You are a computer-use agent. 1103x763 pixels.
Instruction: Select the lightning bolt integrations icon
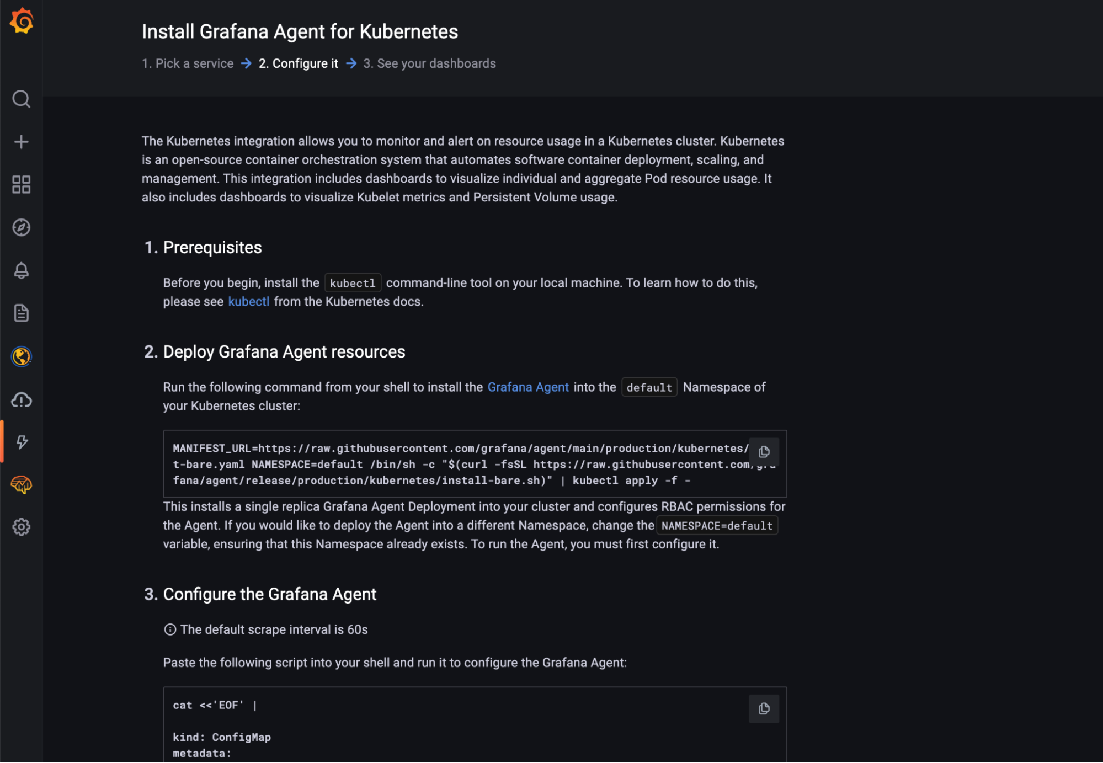pyautogui.click(x=22, y=442)
